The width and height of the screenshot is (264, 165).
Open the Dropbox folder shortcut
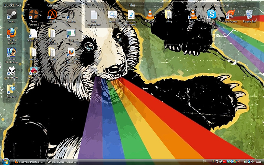(x=11, y=90)
